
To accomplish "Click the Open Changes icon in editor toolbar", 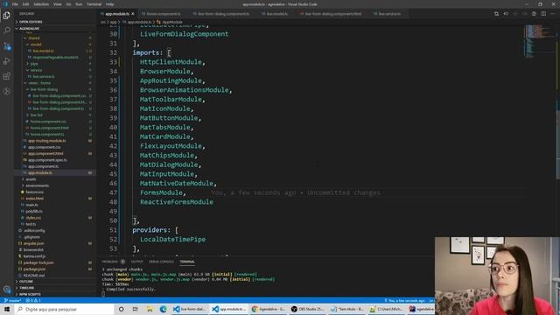I will [496, 14].
